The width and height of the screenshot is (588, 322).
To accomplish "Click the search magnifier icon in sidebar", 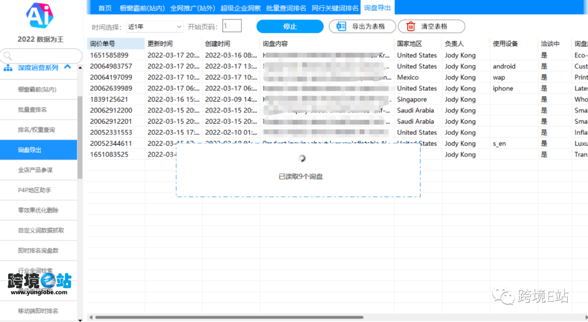I will pos(8,56).
